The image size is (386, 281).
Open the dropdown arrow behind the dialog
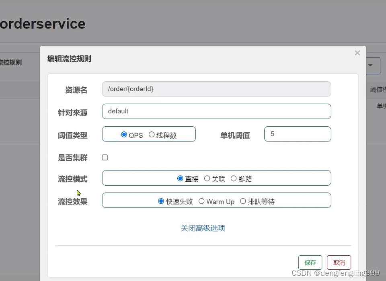[370, 65]
